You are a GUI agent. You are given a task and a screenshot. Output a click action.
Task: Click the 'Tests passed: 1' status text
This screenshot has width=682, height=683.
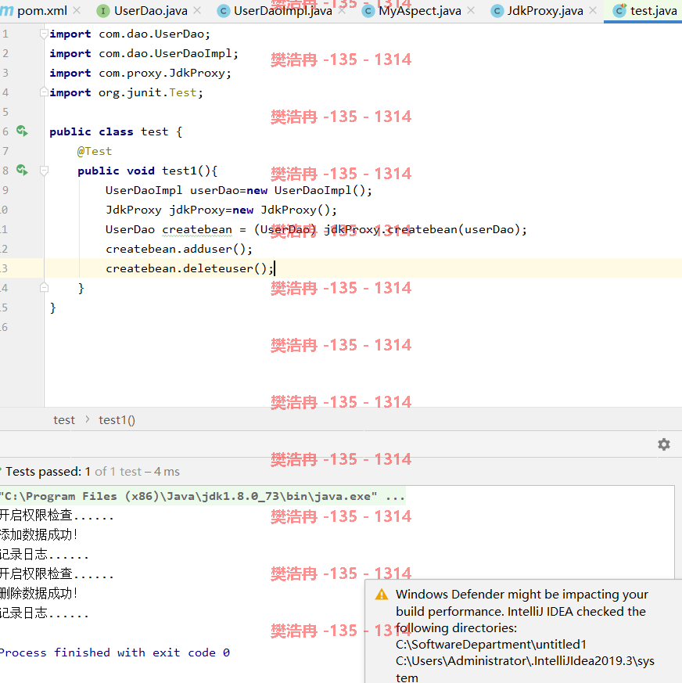(x=48, y=472)
